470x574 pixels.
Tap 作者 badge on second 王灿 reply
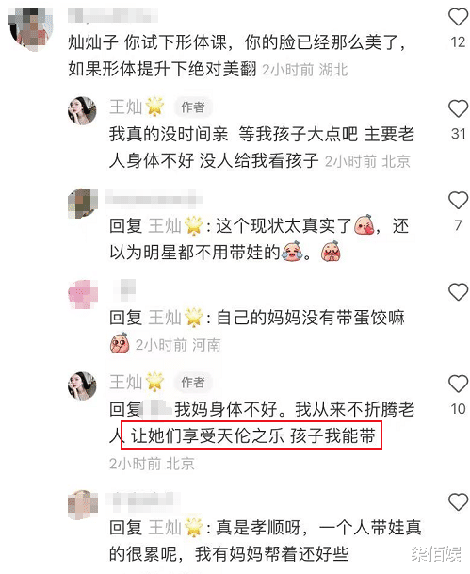coord(193,382)
